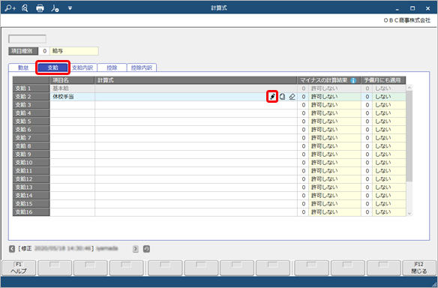438x288 pixels.
Task: Click the 計算式 column header
Action: pos(196,80)
